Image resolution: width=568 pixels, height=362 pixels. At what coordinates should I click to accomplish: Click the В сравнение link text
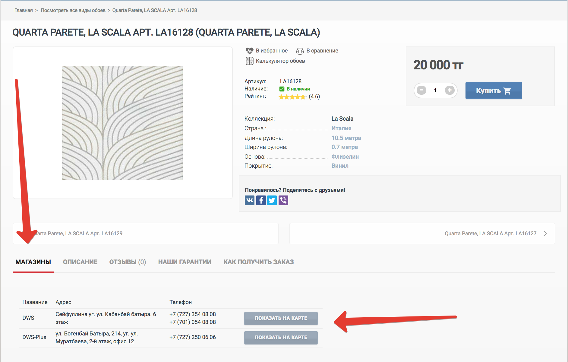[x=322, y=51]
